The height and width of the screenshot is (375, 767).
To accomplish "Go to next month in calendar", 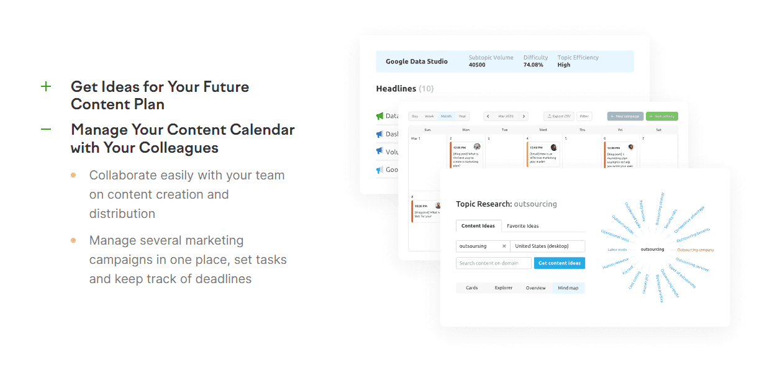I will [x=524, y=116].
